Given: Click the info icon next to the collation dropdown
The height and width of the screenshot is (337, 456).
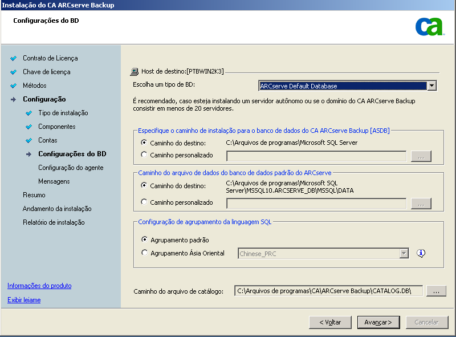Looking at the screenshot, I should (x=421, y=252).
